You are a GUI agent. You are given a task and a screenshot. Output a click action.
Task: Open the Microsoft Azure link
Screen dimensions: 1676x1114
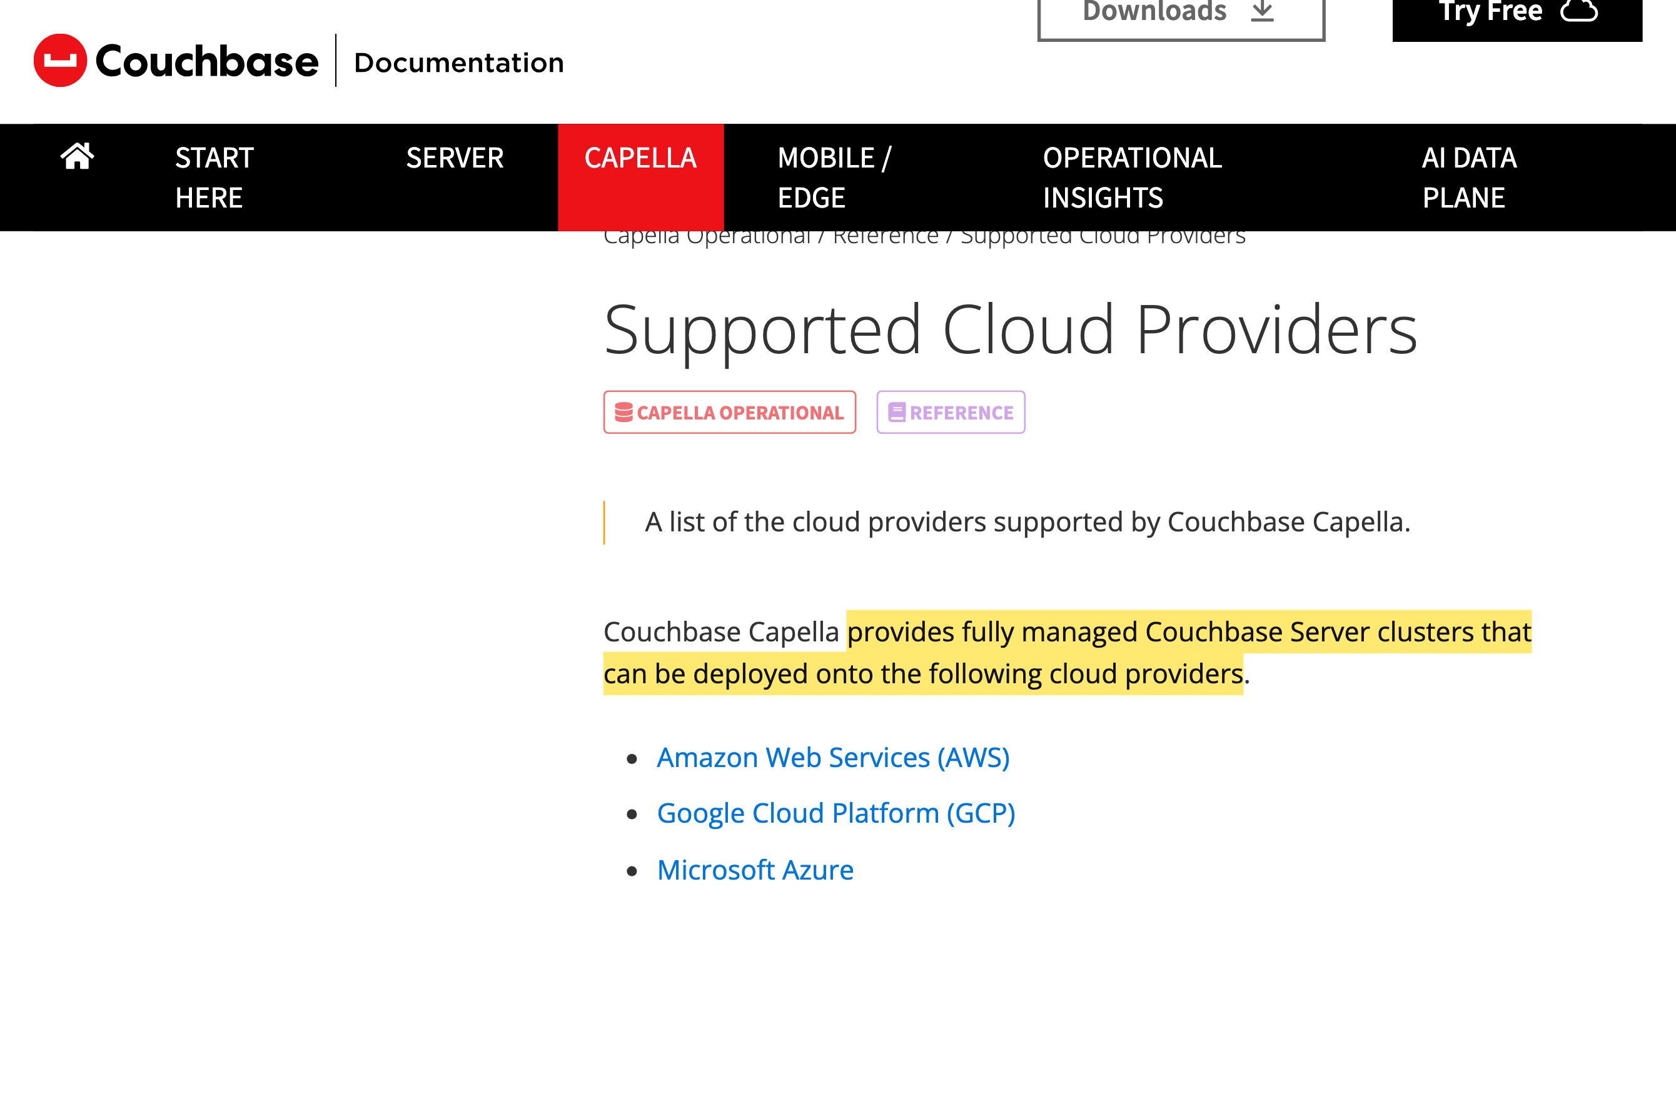click(755, 870)
